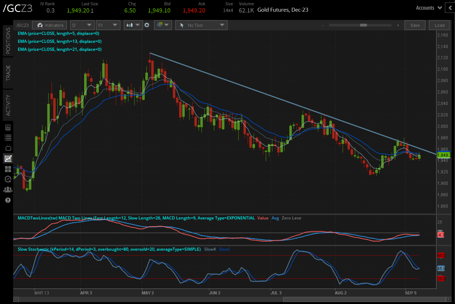The width and height of the screenshot is (455, 304).
Task: Open the crosshair cursor mode dropdown
Action: [x=163, y=25]
